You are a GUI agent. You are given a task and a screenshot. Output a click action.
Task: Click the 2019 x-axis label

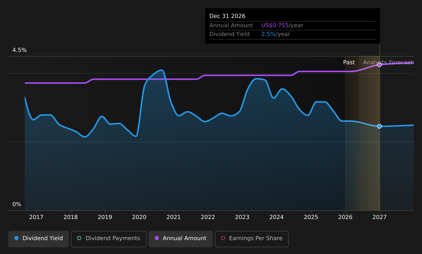coord(105,217)
